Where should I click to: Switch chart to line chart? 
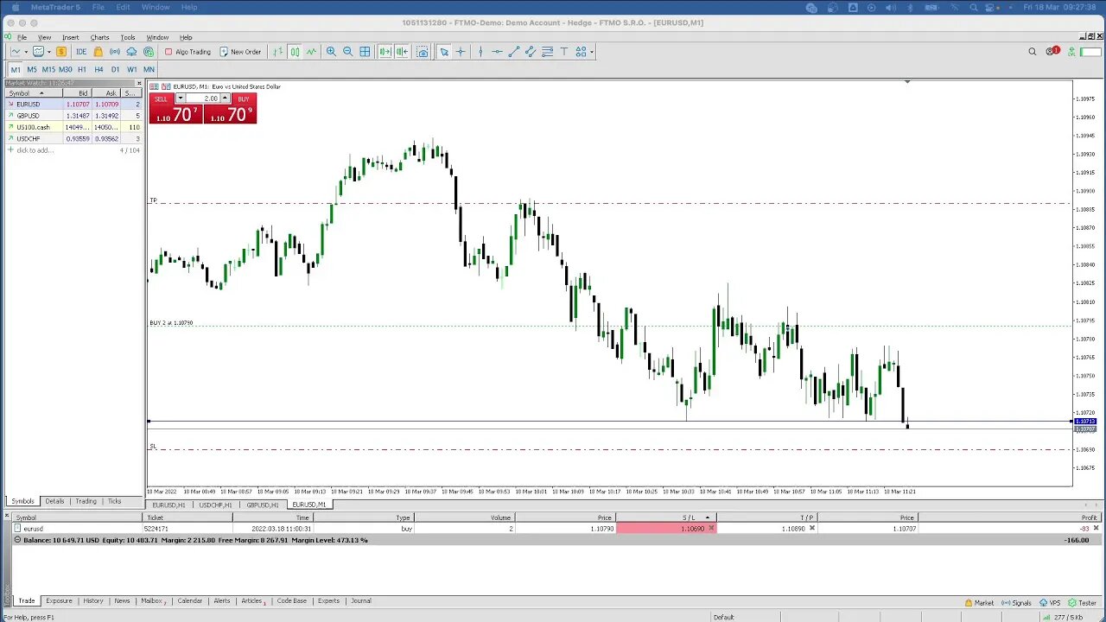[311, 52]
